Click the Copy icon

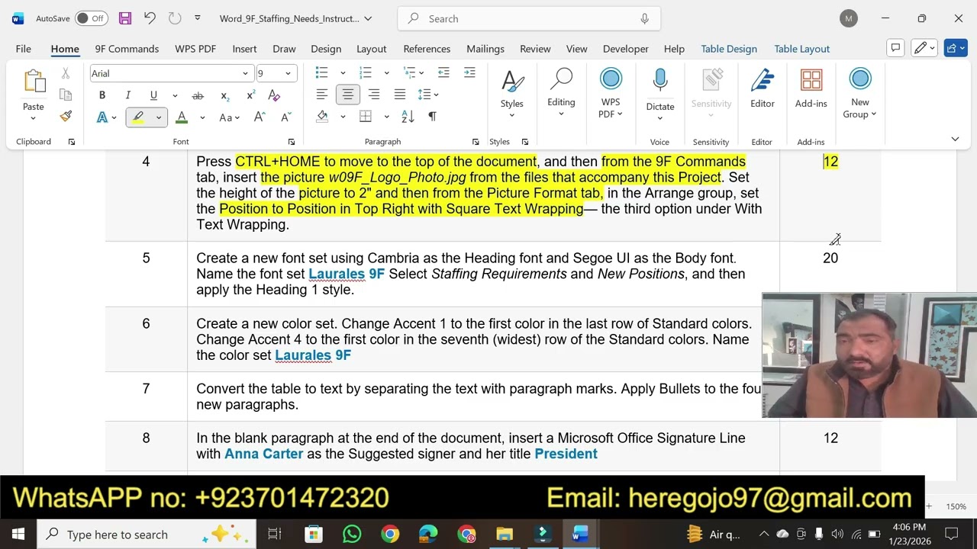coord(66,95)
